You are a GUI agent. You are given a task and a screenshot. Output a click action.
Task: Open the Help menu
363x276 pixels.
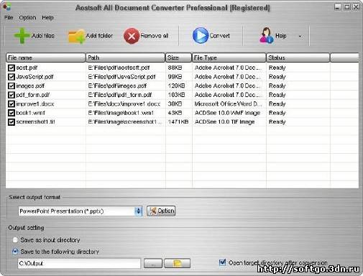point(47,18)
